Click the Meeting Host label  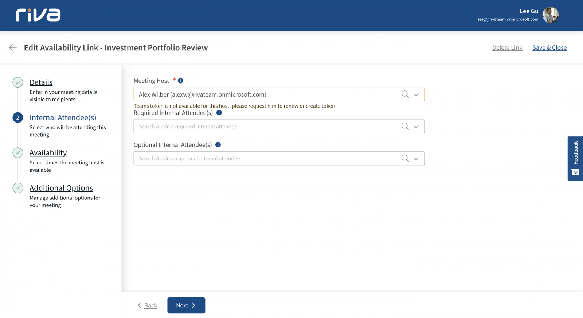pos(151,81)
